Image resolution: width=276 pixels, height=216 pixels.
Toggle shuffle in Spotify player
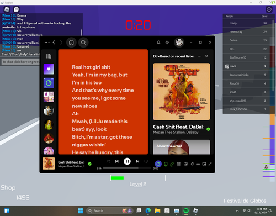pyautogui.click(x=108, y=161)
